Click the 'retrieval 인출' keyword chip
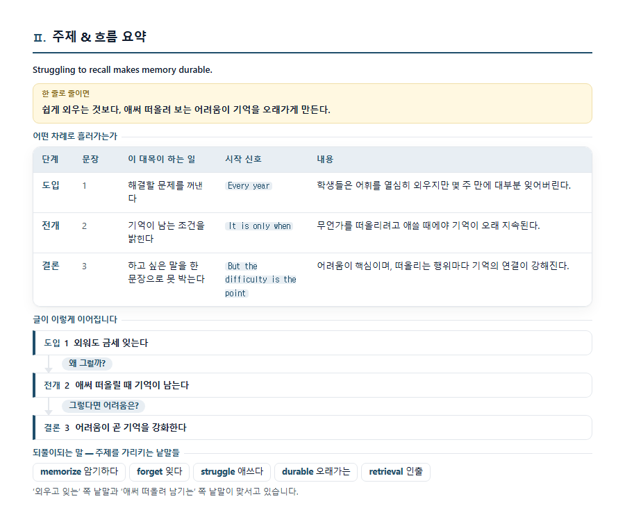The width and height of the screenshot is (625, 517). click(x=396, y=472)
